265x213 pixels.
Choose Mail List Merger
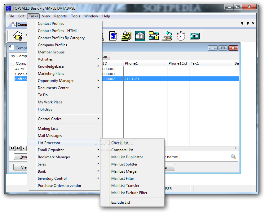[132, 171]
